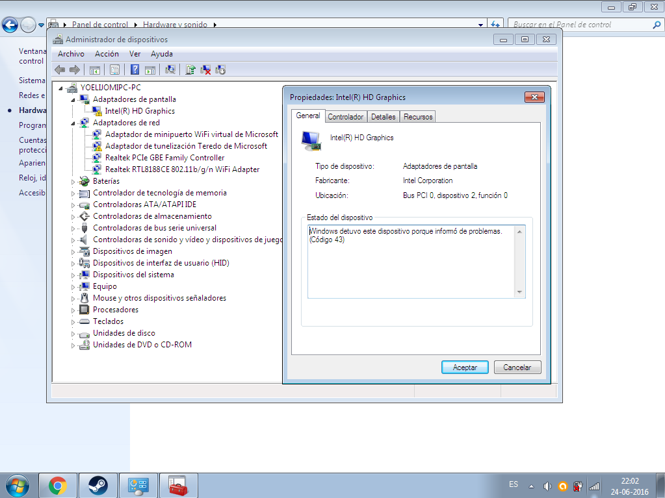Click the Procesadores category icon
665x498 pixels.
(85, 310)
